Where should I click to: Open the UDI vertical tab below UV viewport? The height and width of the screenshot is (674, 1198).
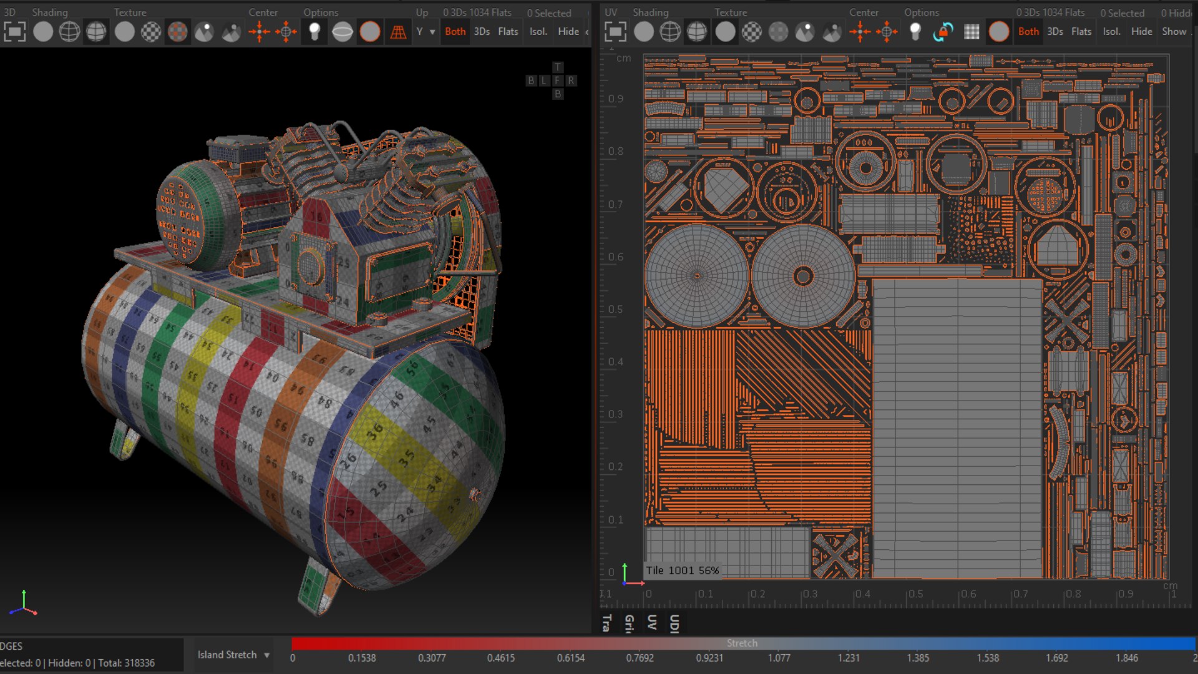(x=674, y=623)
